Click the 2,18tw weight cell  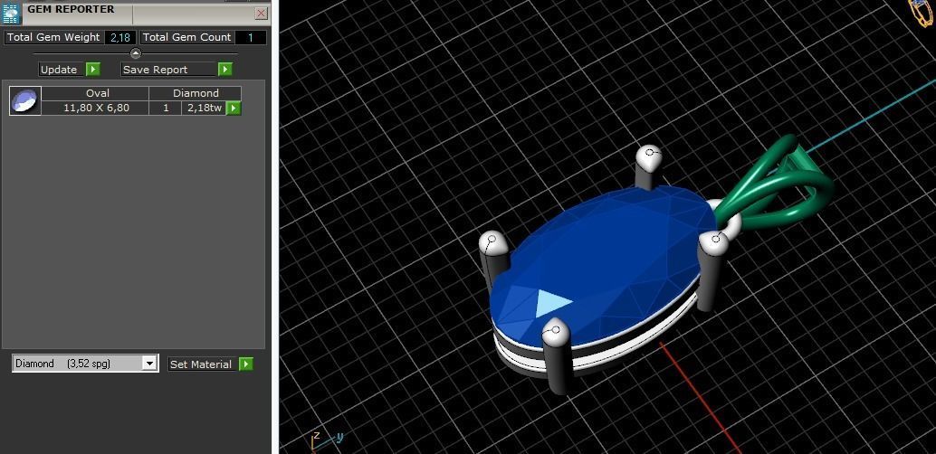coord(205,108)
